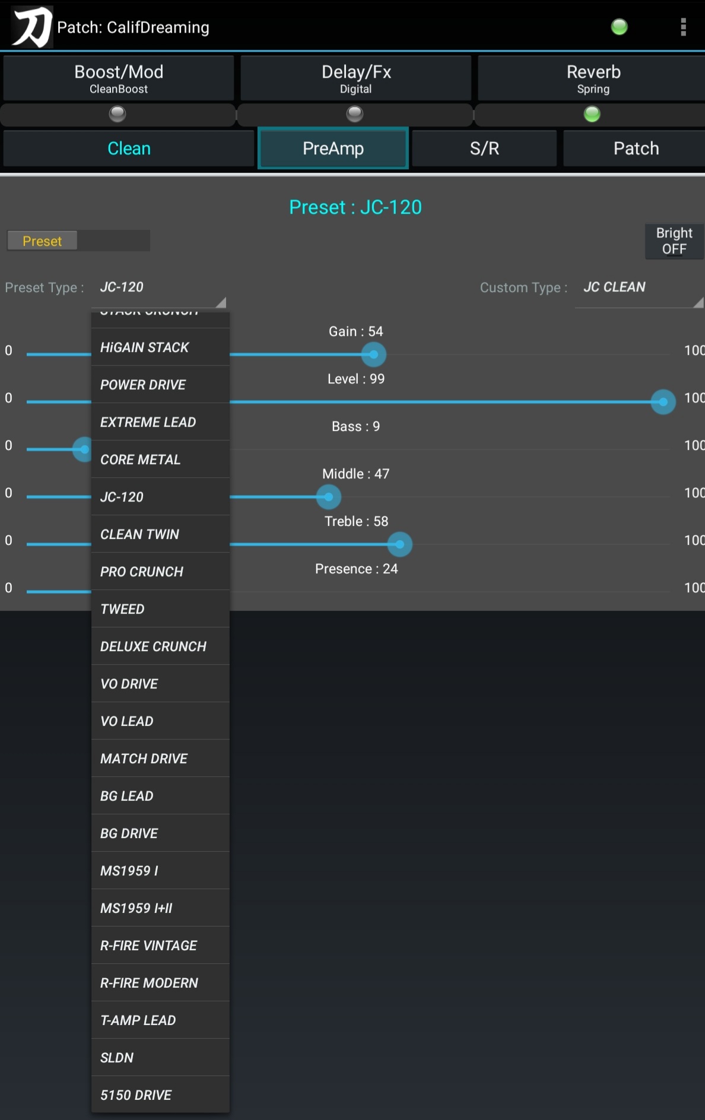Open the three-dot overflow menu

coord(684,27)
